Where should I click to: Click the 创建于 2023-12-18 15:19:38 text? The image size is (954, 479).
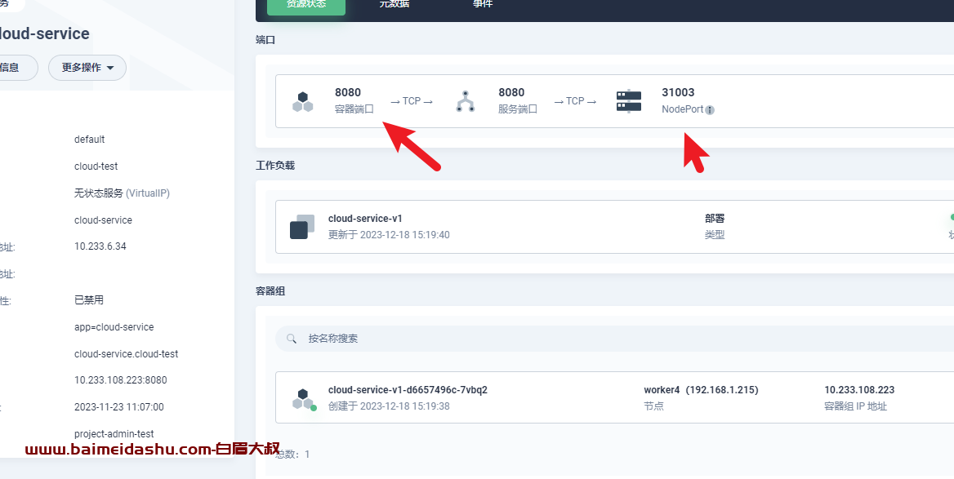point(389,406)
